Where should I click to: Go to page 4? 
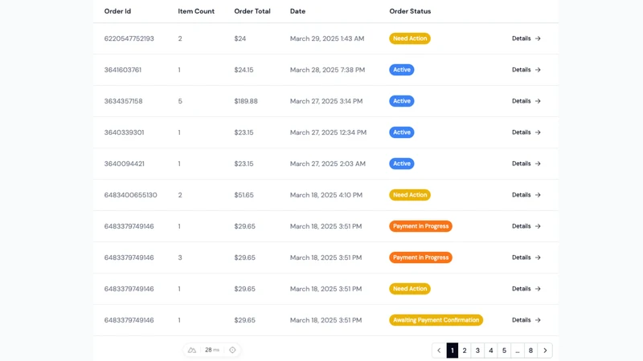[x=491, y=351]
